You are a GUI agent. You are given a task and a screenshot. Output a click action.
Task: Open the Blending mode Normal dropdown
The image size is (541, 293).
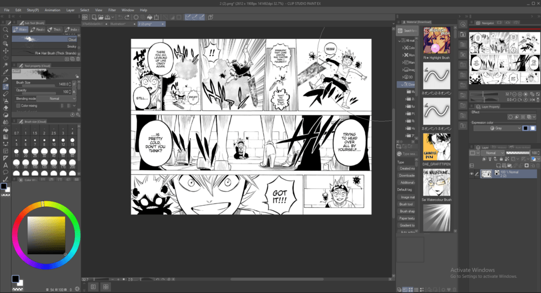point(56,99)
